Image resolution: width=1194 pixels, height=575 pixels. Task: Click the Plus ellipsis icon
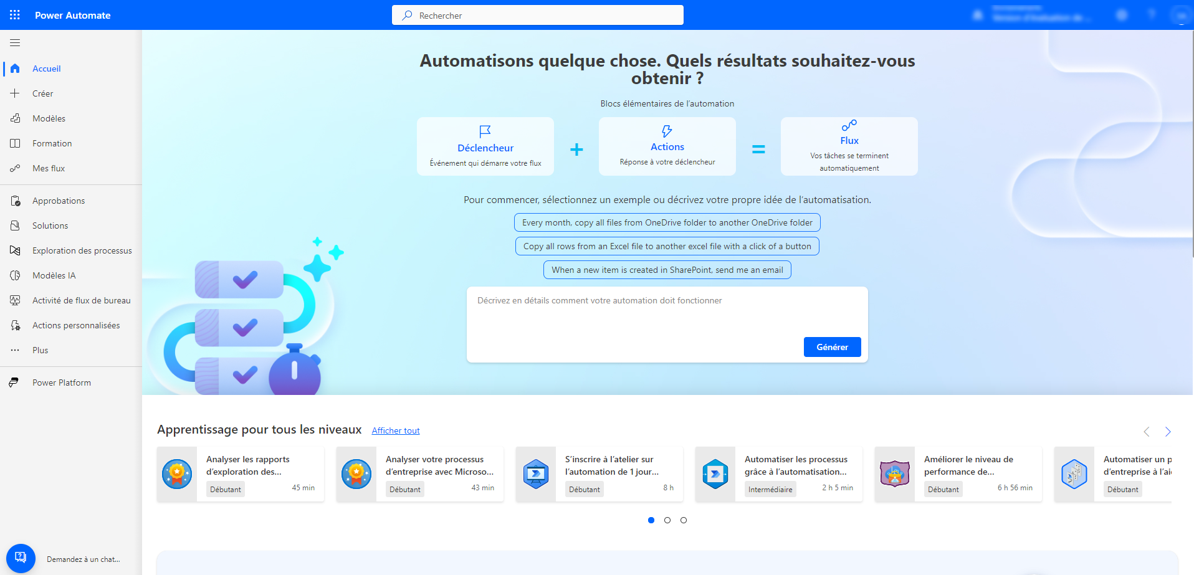[x=15, y=350]
